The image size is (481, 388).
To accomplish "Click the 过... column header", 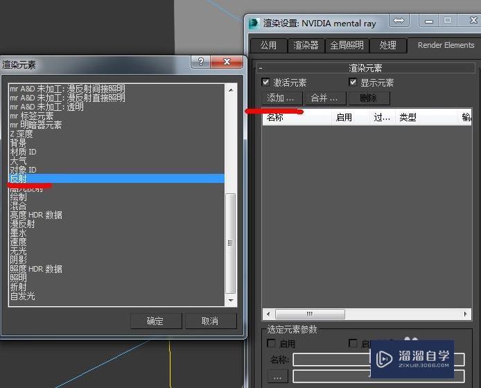I will tap(382, 117).
